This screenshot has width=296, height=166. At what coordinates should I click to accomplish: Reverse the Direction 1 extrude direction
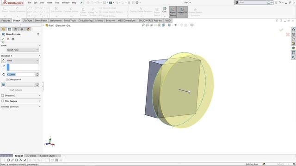coord(3,60)
